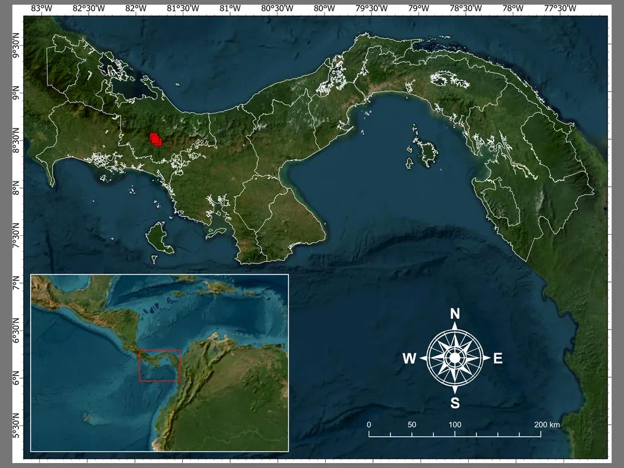
Task: Click the S letter below the compass
Action: (x=455, y=403)
